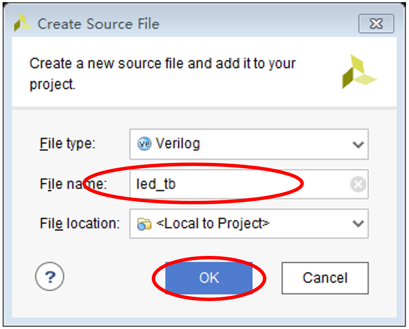Click the Verilog file type icon

(144, 144)
